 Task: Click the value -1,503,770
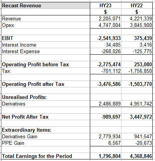point(140,84)
